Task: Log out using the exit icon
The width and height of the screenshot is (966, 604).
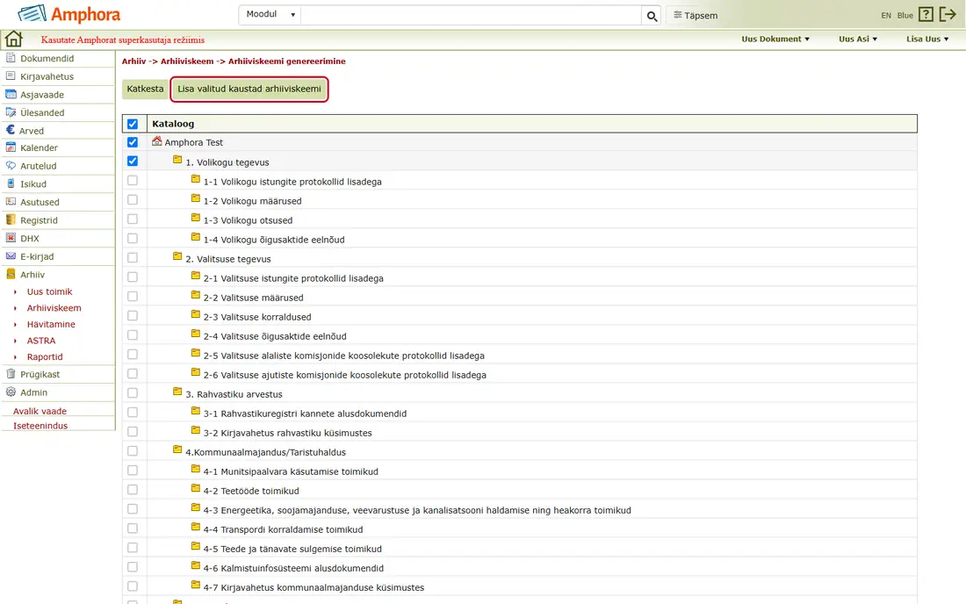Action: [x=948, y=15]
